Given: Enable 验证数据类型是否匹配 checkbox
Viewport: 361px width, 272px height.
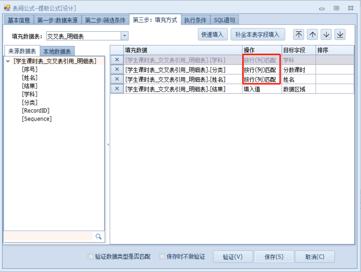Looking at the screenshot, I should (90, 257).
